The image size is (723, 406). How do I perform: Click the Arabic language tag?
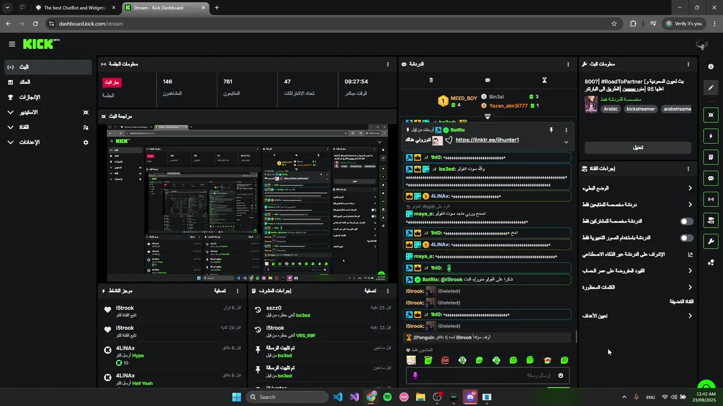click(x=611, y=109)
